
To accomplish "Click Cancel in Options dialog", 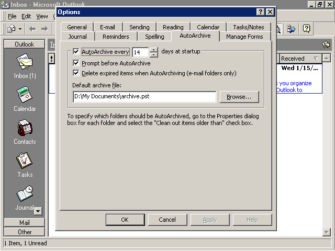I will (x=167, y=220).
